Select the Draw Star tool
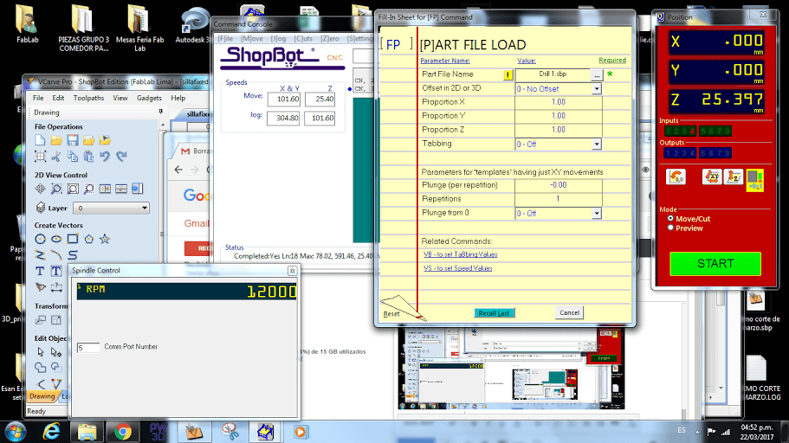 [x=105, y=239]
